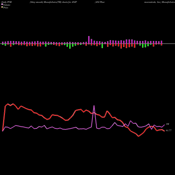Click the 'charts for ANIP' header text
175x175 pixels.
click(x=69, y=2)
